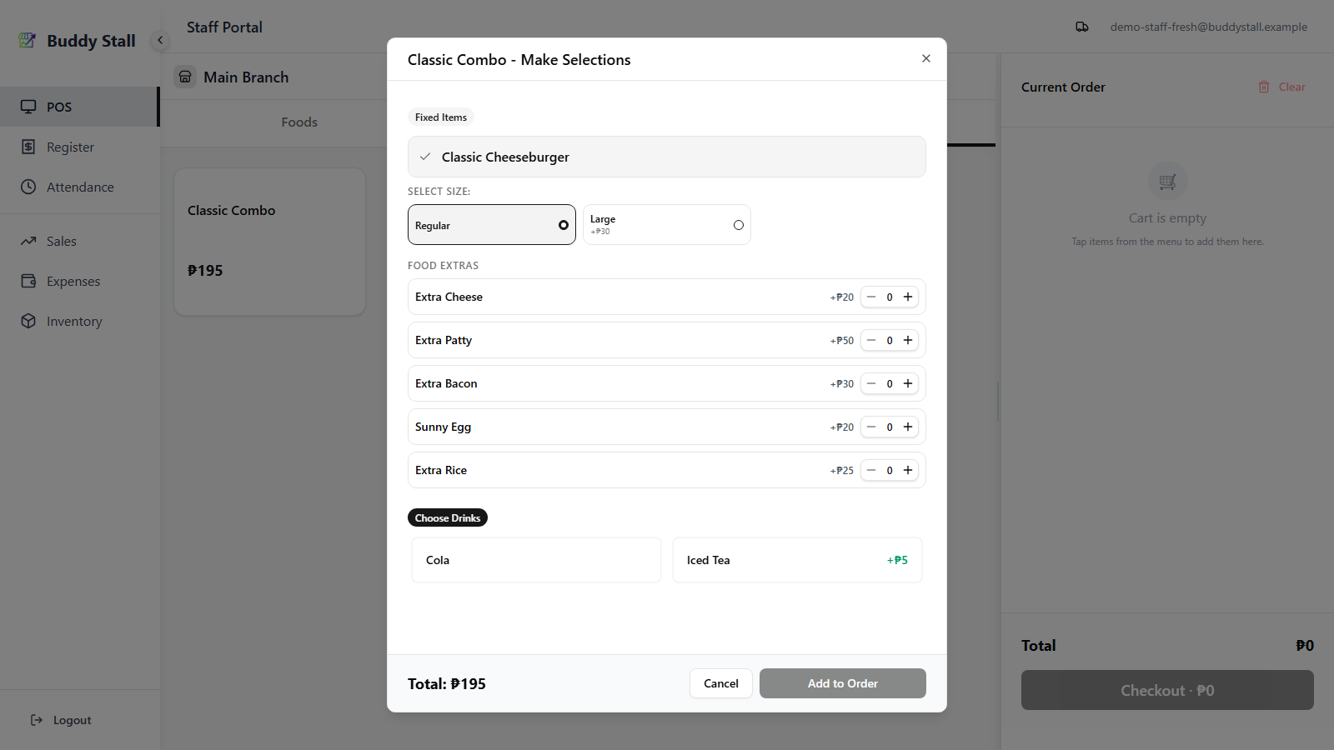Decrease Extra Rice quantity with minus
The height and width of the screenshot is (750, 1334).
[871, 470]
